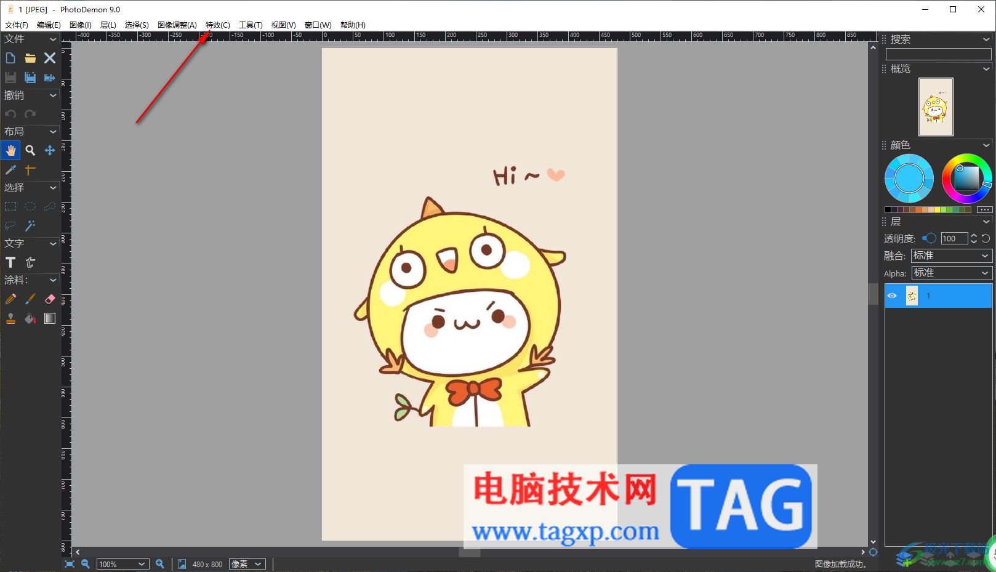Select the Pencil tool
The image size is (996, 572).
tap(10, 299)
